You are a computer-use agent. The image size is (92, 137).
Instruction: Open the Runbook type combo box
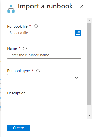coord(44,78)
